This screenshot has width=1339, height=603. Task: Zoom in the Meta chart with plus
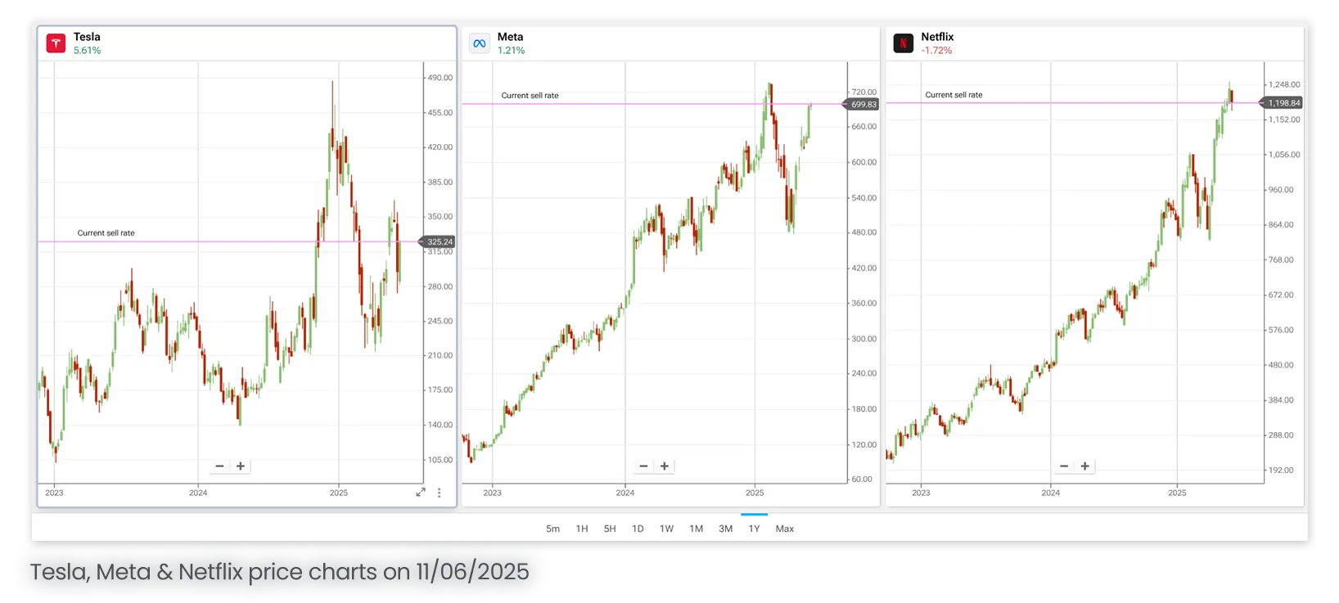pyautogui.click(x=665, y=466)
